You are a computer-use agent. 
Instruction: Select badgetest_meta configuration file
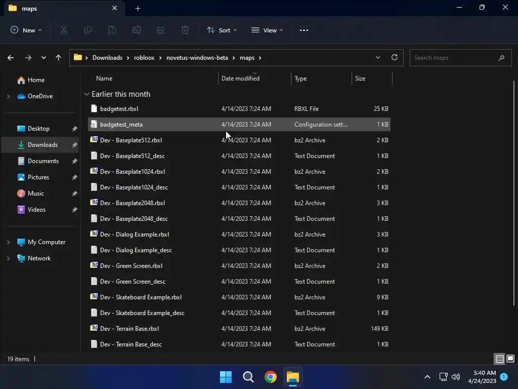tap(239, 125)
